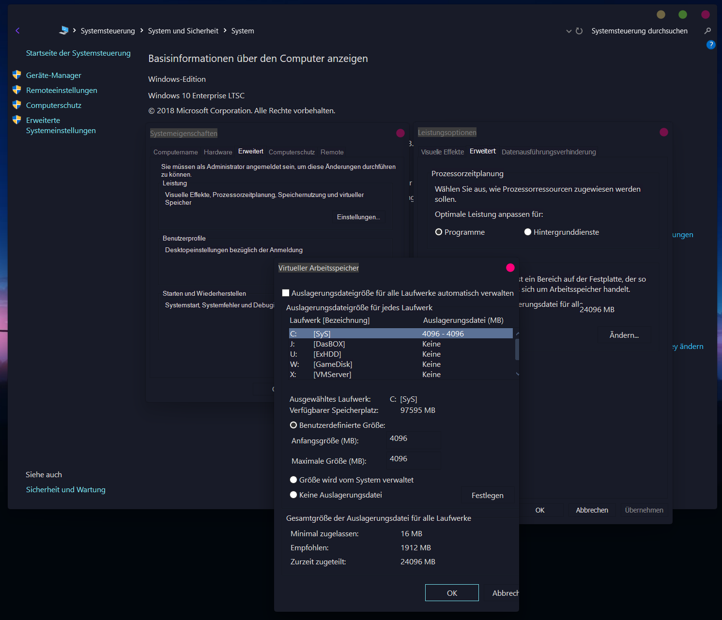Viewport: 722px width, 620px height.
Task: Click Einstellungen button under Leistung
Action: (x=358, y=217)
